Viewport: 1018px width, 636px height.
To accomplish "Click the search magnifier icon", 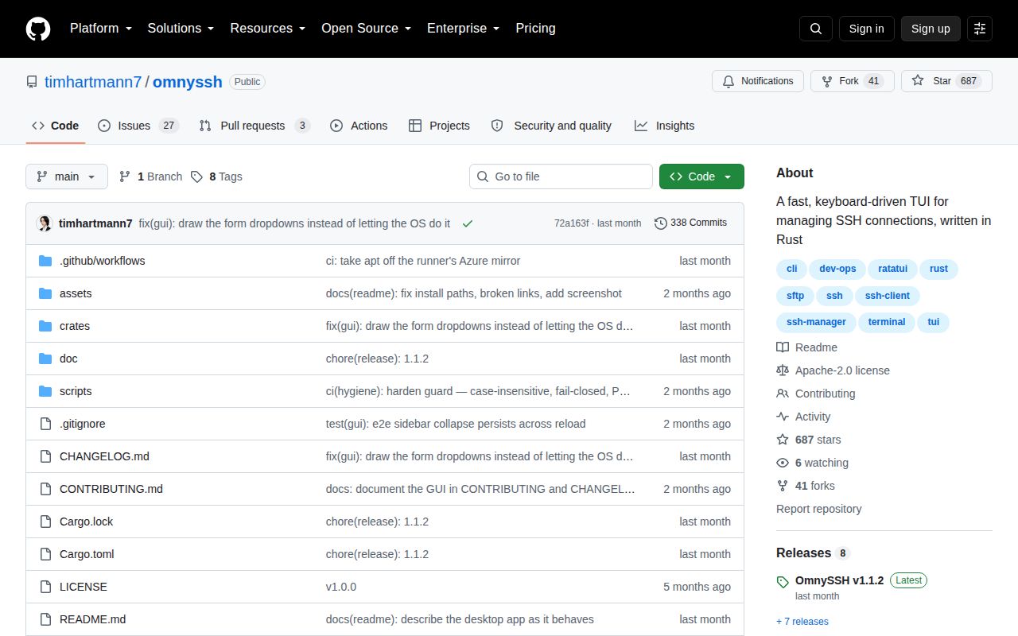I will coord(816,29).
